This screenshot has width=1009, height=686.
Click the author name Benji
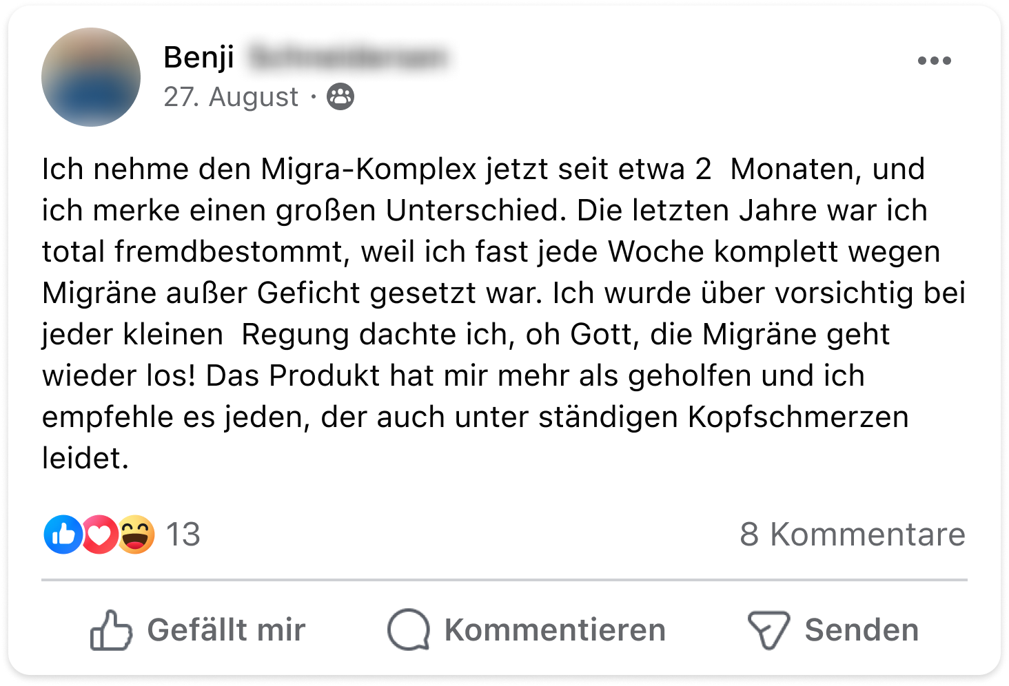[198, 57]
